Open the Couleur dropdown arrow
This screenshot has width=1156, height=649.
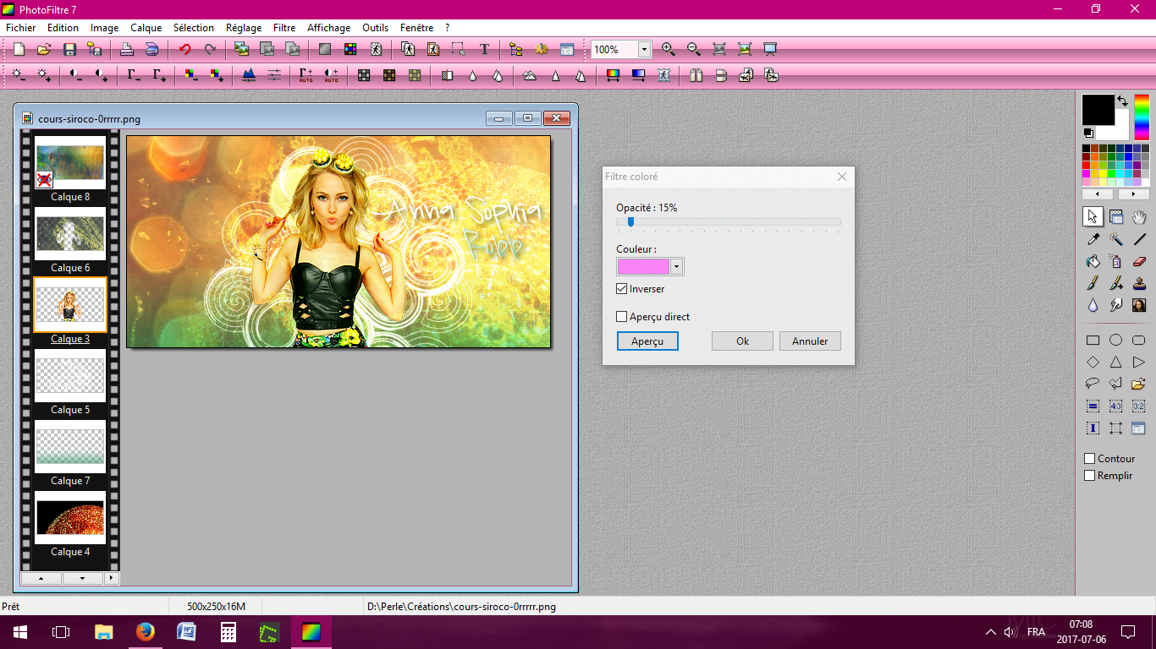coord(676,267)
